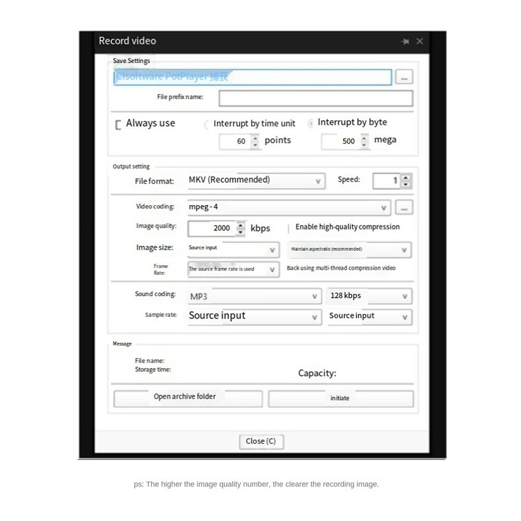
Task: Click the initiate recording button
Action: [341, 398]
